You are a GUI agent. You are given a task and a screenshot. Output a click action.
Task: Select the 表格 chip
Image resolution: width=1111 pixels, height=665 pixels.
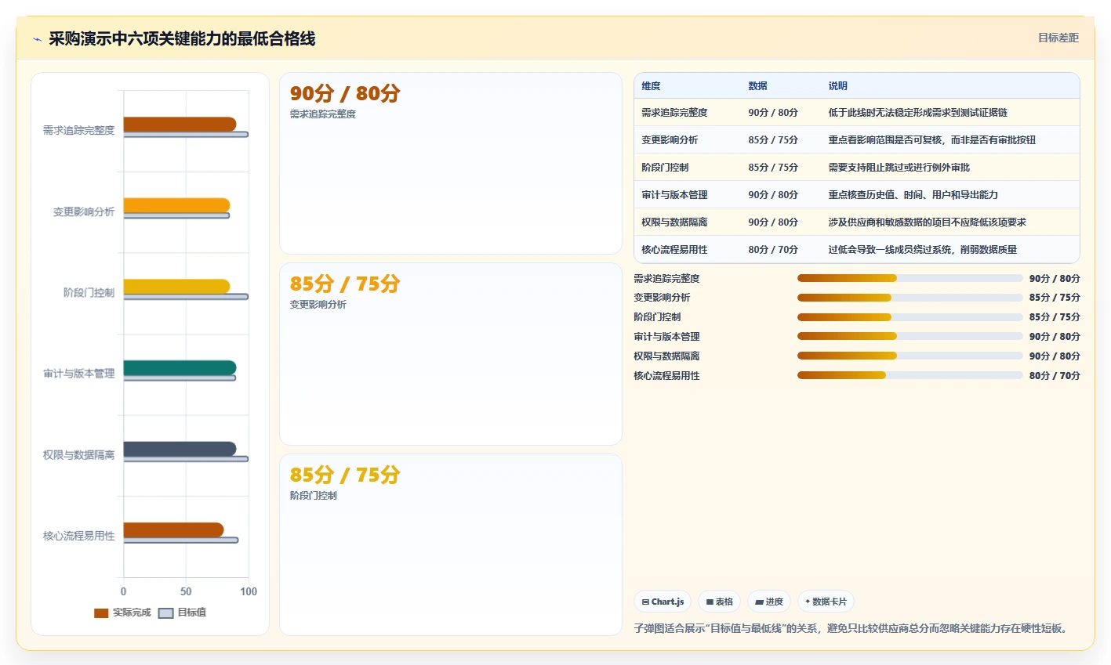[x=719, y=602]
